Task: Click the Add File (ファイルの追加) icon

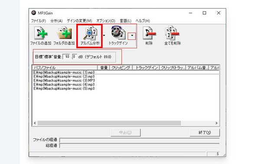Action: click(41, 33)
